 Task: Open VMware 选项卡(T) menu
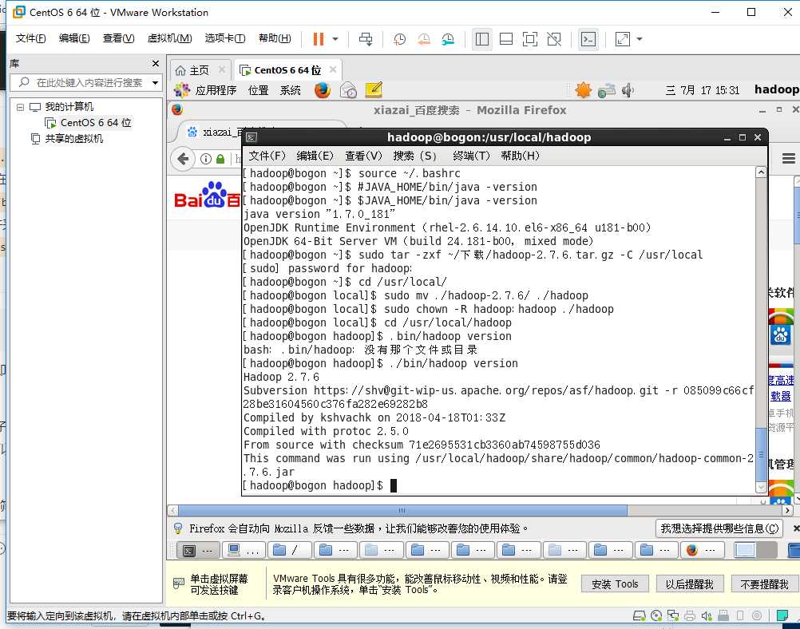click(225, 38)
